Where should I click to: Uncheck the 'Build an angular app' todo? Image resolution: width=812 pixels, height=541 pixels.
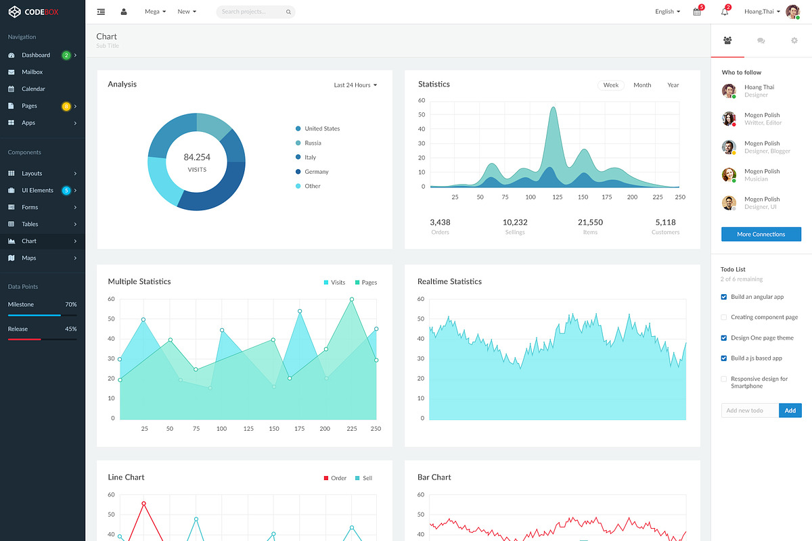(x=723, y=296)
